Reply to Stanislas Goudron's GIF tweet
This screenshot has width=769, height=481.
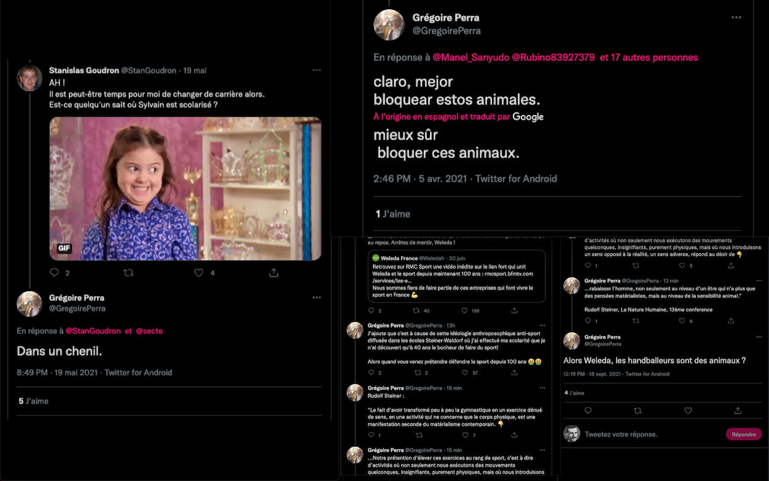pos(55,272)
